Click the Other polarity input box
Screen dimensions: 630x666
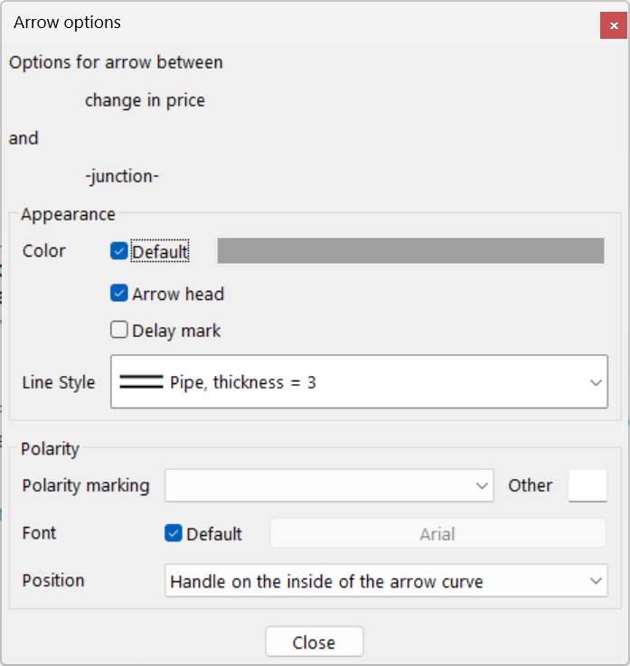588,485
